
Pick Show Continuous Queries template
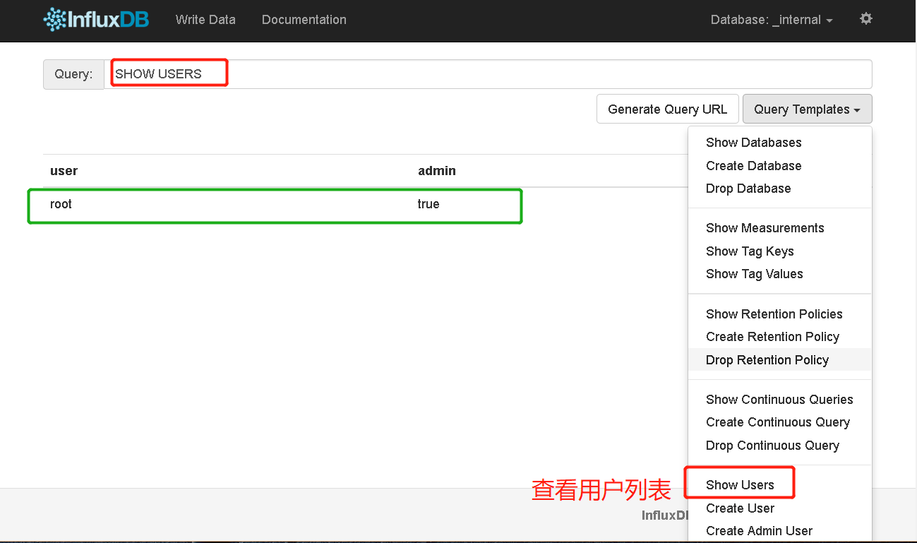pos(780,400)
